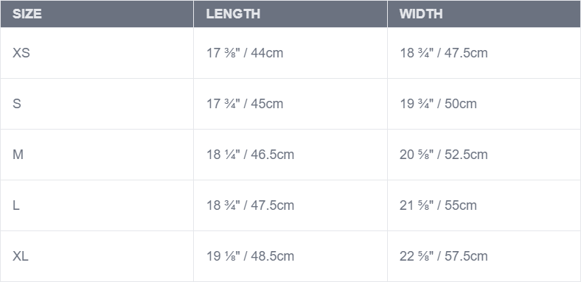The width and height of the screenshot is (581, 282).
Task: Click the LENGTH column header
Action: tap(290, 14)
